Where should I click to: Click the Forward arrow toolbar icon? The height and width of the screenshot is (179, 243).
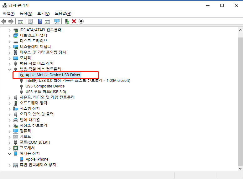point(11,21)
